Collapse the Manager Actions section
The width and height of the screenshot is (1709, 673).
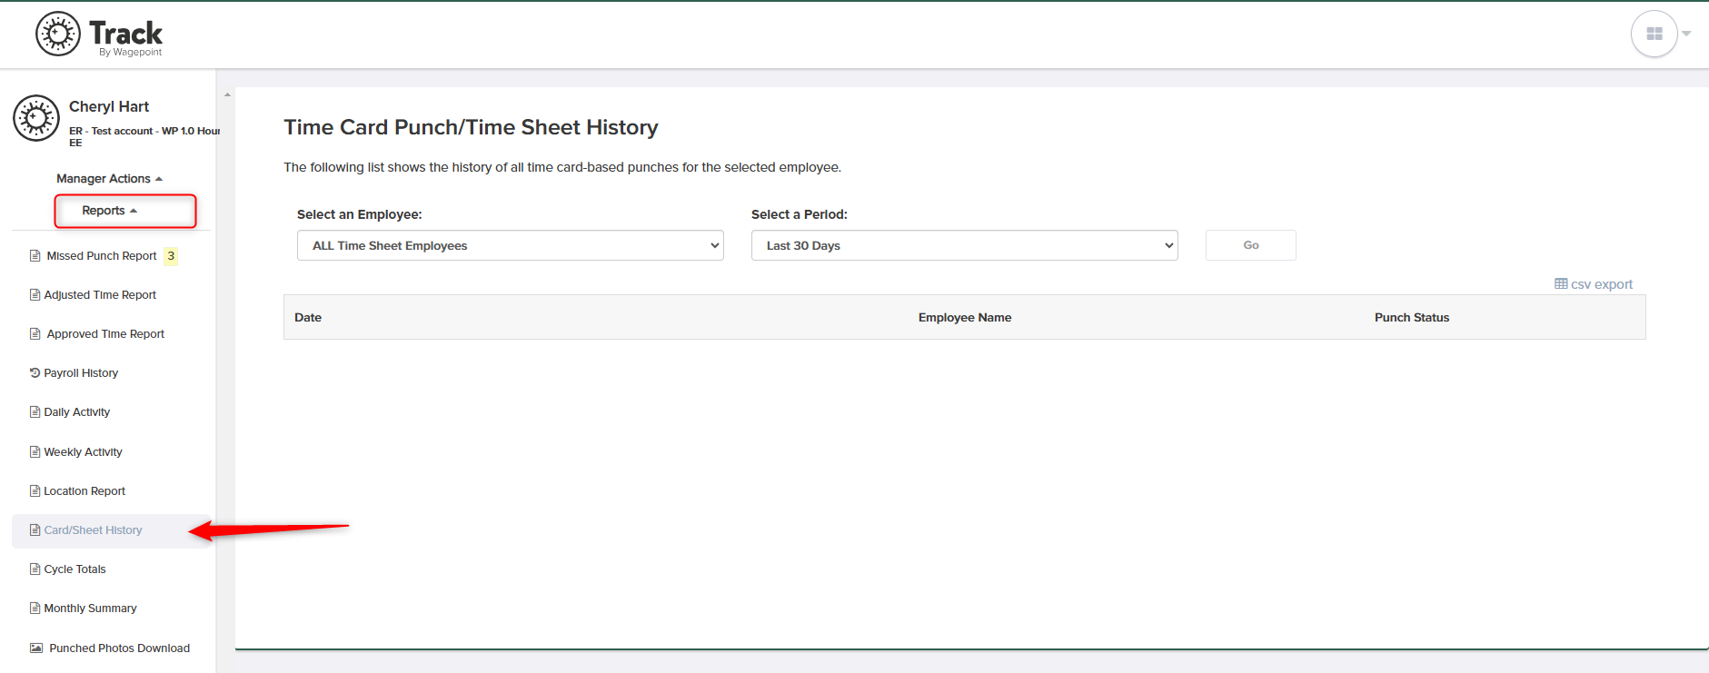pos(109,179)
